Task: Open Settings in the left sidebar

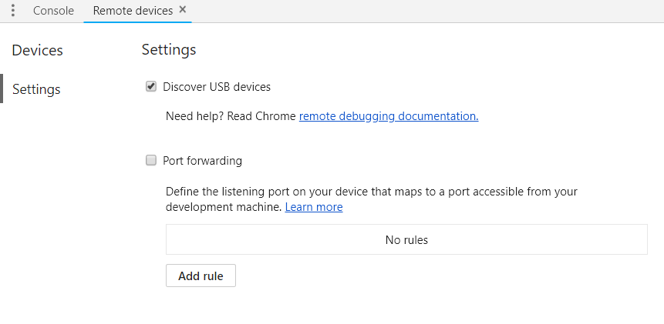Action: point(36,89)
